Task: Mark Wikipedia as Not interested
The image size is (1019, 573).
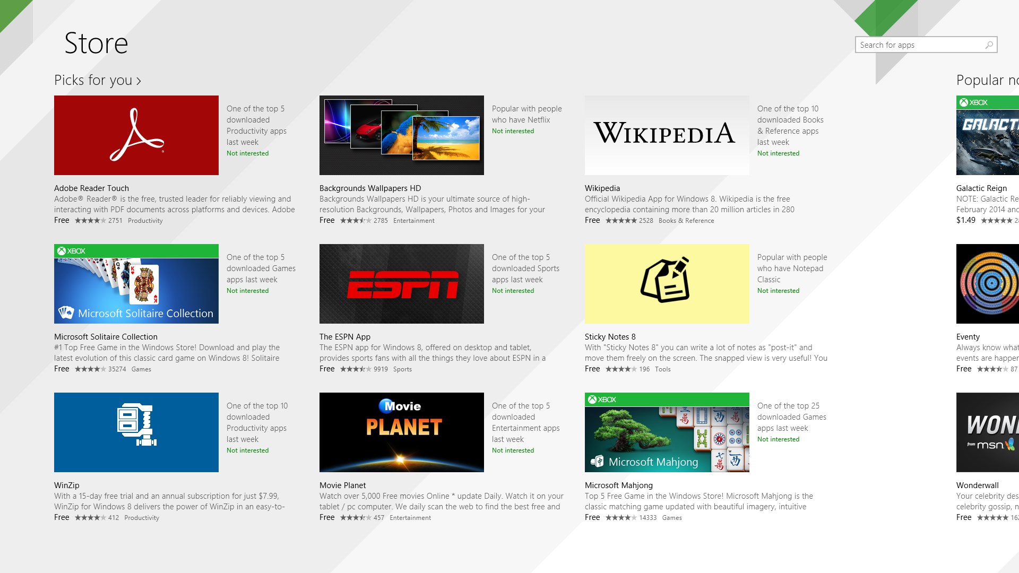Action: tap(778, 153)
